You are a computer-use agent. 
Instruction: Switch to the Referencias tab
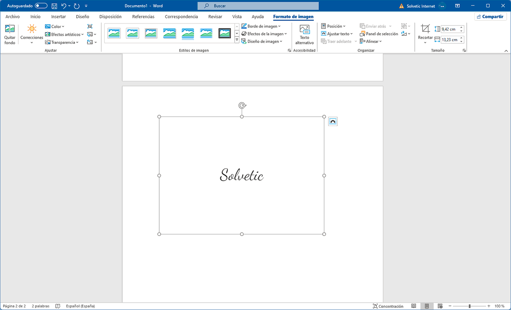[x=144, y=17]
